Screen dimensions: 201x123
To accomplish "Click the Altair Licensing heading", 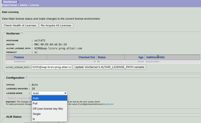I will tap(10, 12).
